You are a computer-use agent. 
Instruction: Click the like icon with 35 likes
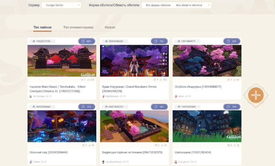[162, 145]
